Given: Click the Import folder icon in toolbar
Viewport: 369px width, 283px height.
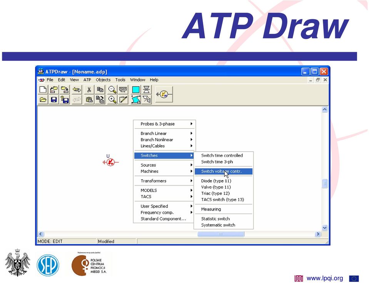Looking at the screenshot, I should 54,89.
